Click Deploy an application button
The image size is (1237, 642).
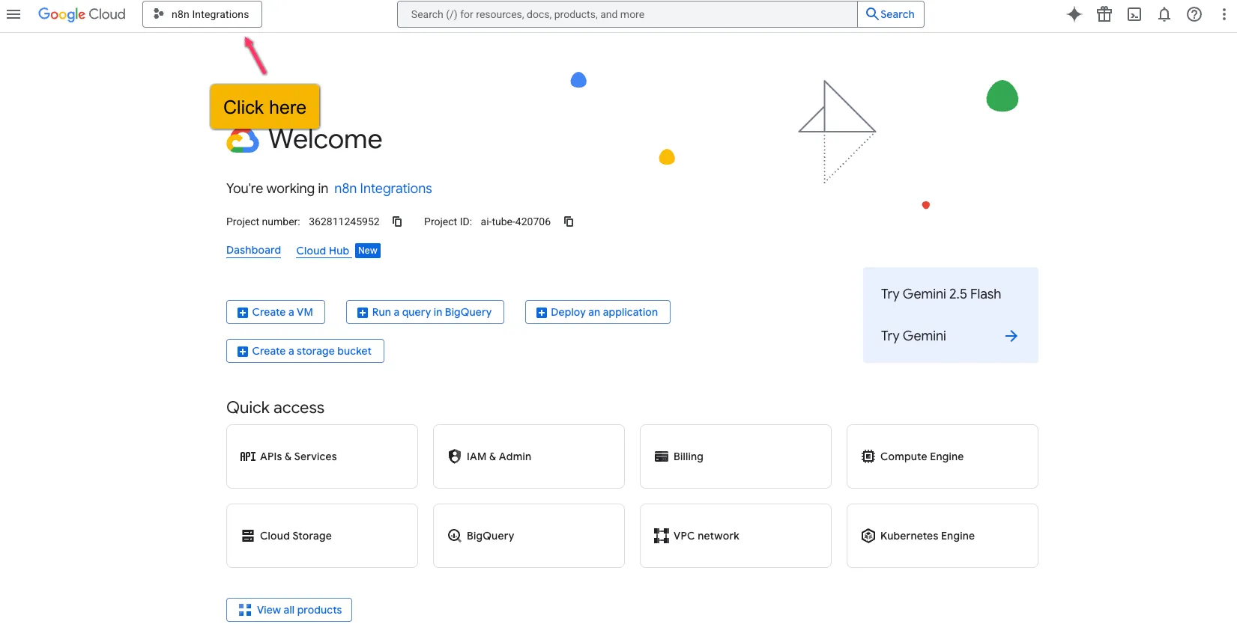click(598, 312)
